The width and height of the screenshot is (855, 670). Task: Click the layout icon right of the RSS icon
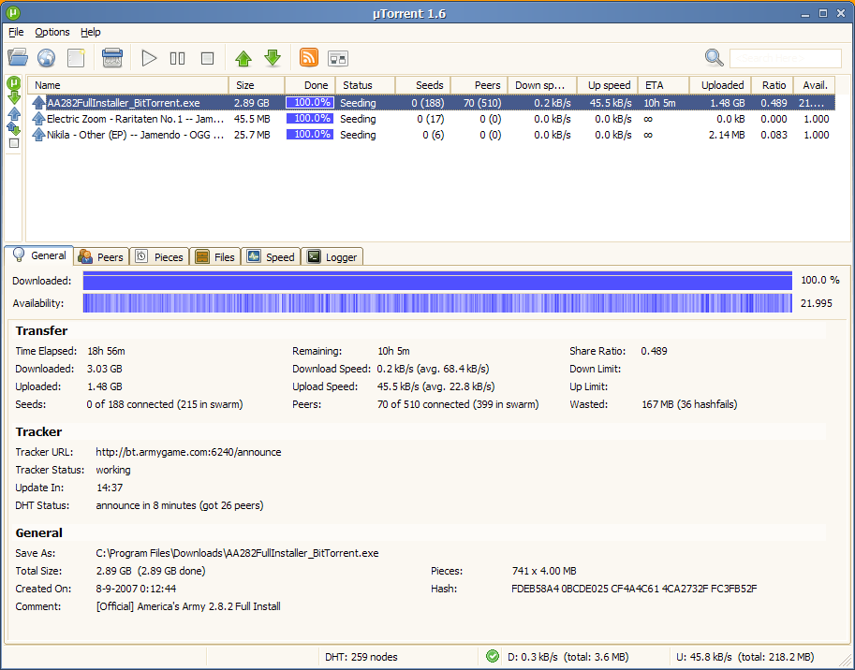pyautogui.click(x=338, y=58)
